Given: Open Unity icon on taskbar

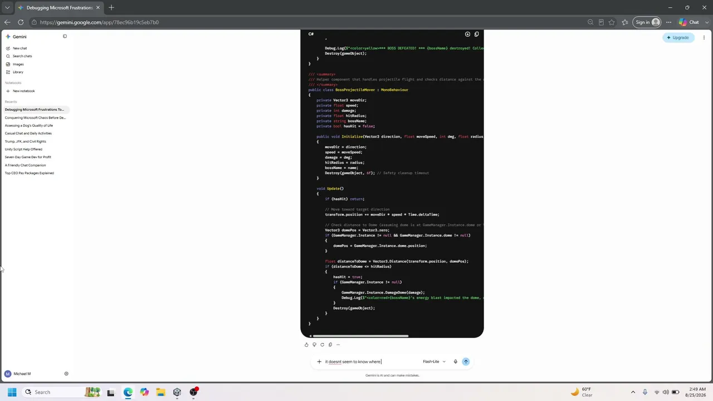Looking at the screenshot, I should [x=177, y=392].
